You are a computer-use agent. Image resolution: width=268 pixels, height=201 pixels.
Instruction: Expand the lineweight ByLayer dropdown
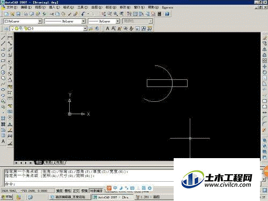117,21
